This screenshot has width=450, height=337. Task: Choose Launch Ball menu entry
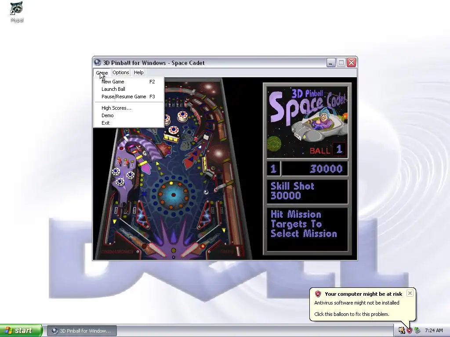(x=128, y=89)
